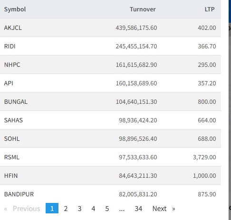The height and width of the screenshot is (220, 231).
Task: Navigate to page 5
Action: point(107,209)
